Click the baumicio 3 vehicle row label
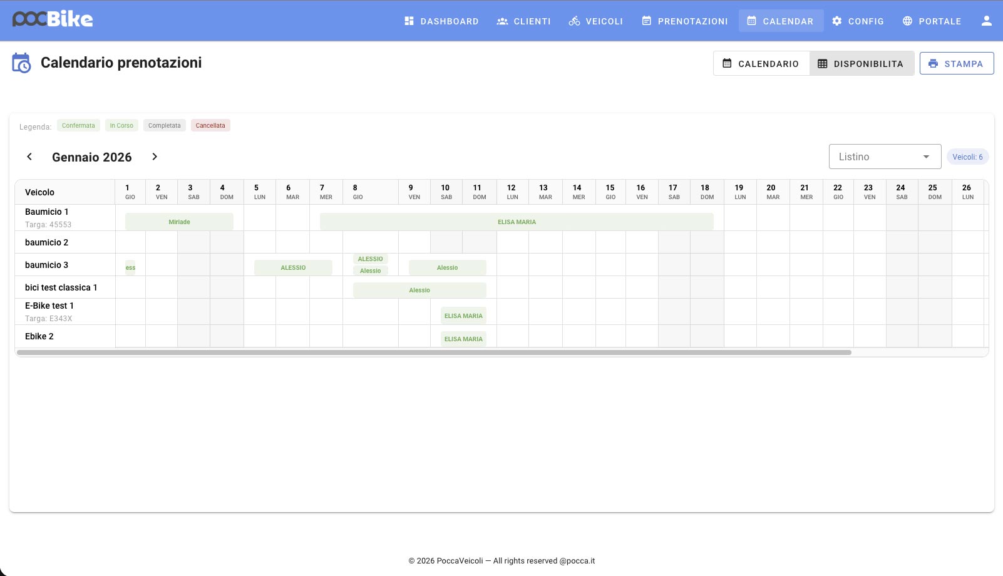 pyautogui.click(x=47, y=265)
